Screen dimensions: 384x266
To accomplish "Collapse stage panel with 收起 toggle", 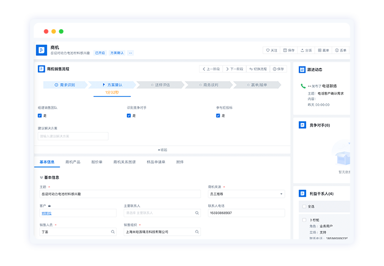I will 163,149.
